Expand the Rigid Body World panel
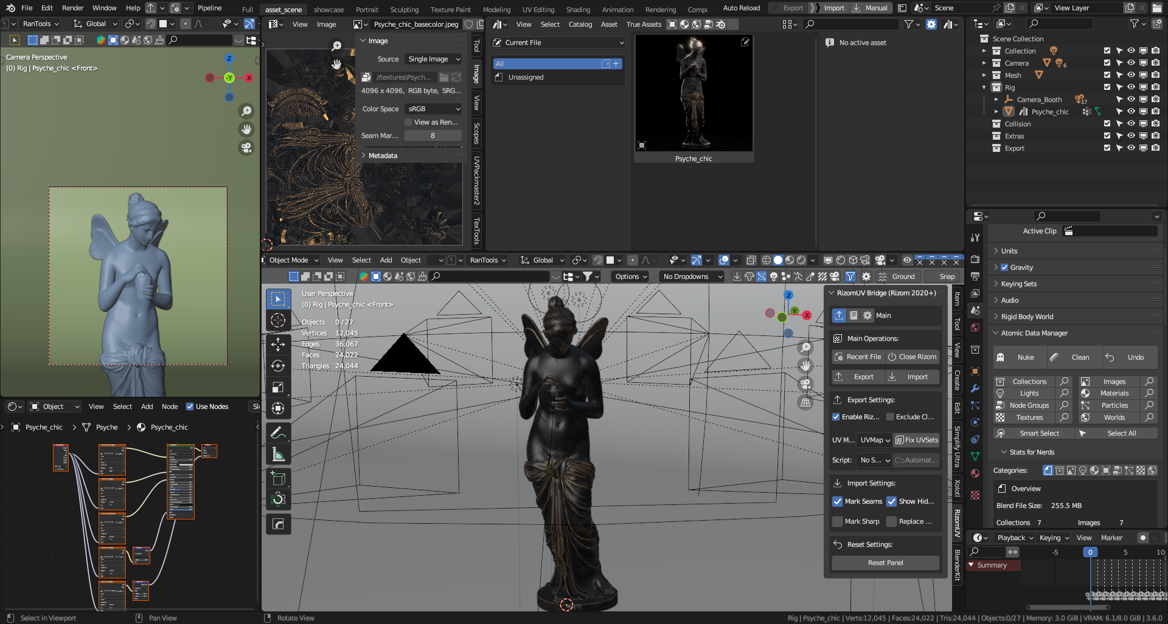Image resolution: width=1168 pixels, height=624 pixels. point(1027,317)
